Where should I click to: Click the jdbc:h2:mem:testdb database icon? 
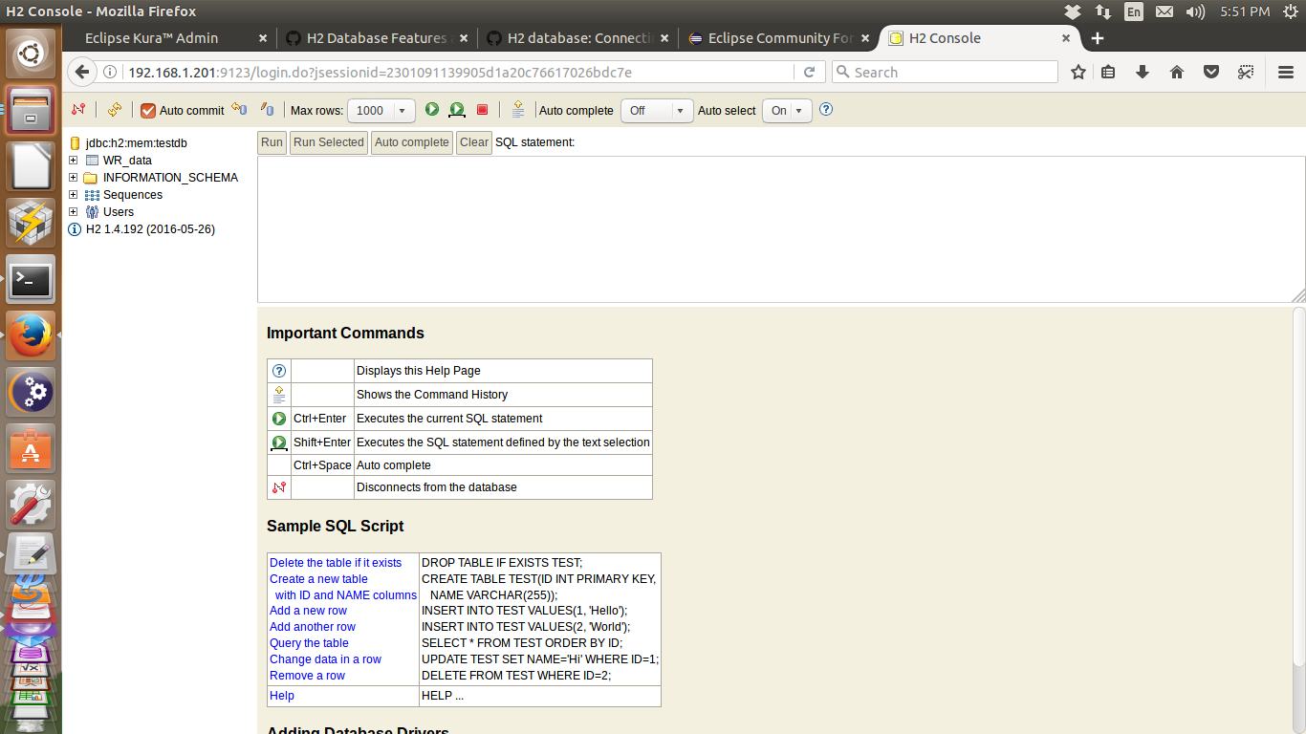[x=75, y=143]
